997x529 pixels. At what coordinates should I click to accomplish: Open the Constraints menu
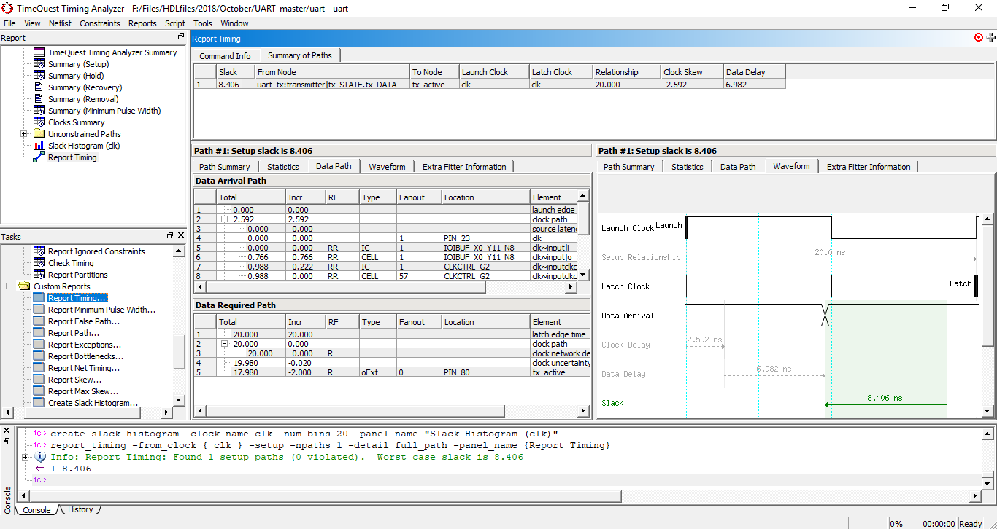coord(100,23)
